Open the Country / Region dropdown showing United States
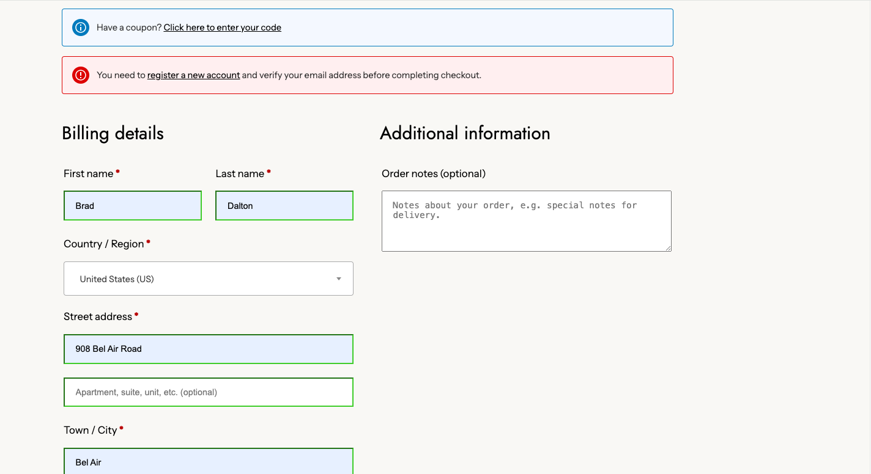This screenshot has height=474, width=871. click(208, 279)
